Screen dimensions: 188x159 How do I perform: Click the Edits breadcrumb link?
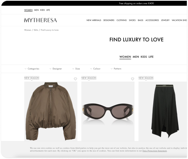coord(36,30)
